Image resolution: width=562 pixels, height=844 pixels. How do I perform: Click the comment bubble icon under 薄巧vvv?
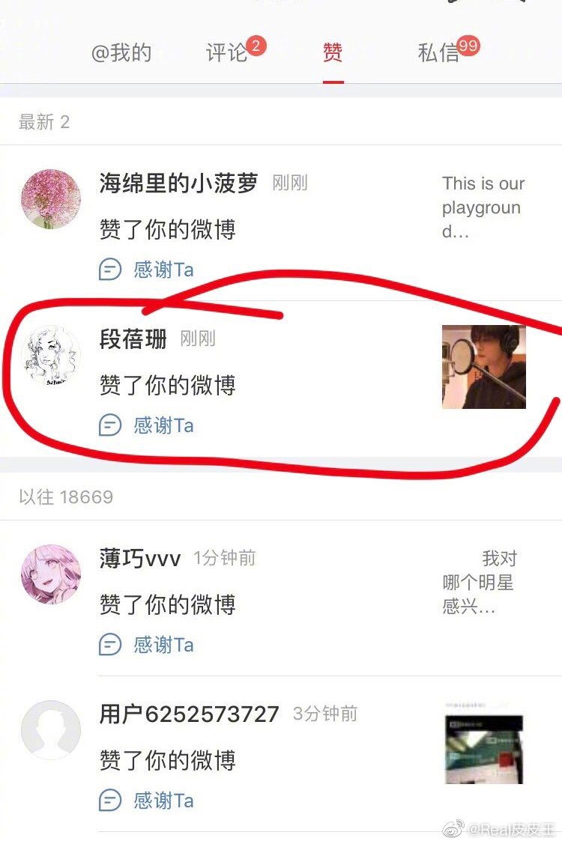pos(110,644)
